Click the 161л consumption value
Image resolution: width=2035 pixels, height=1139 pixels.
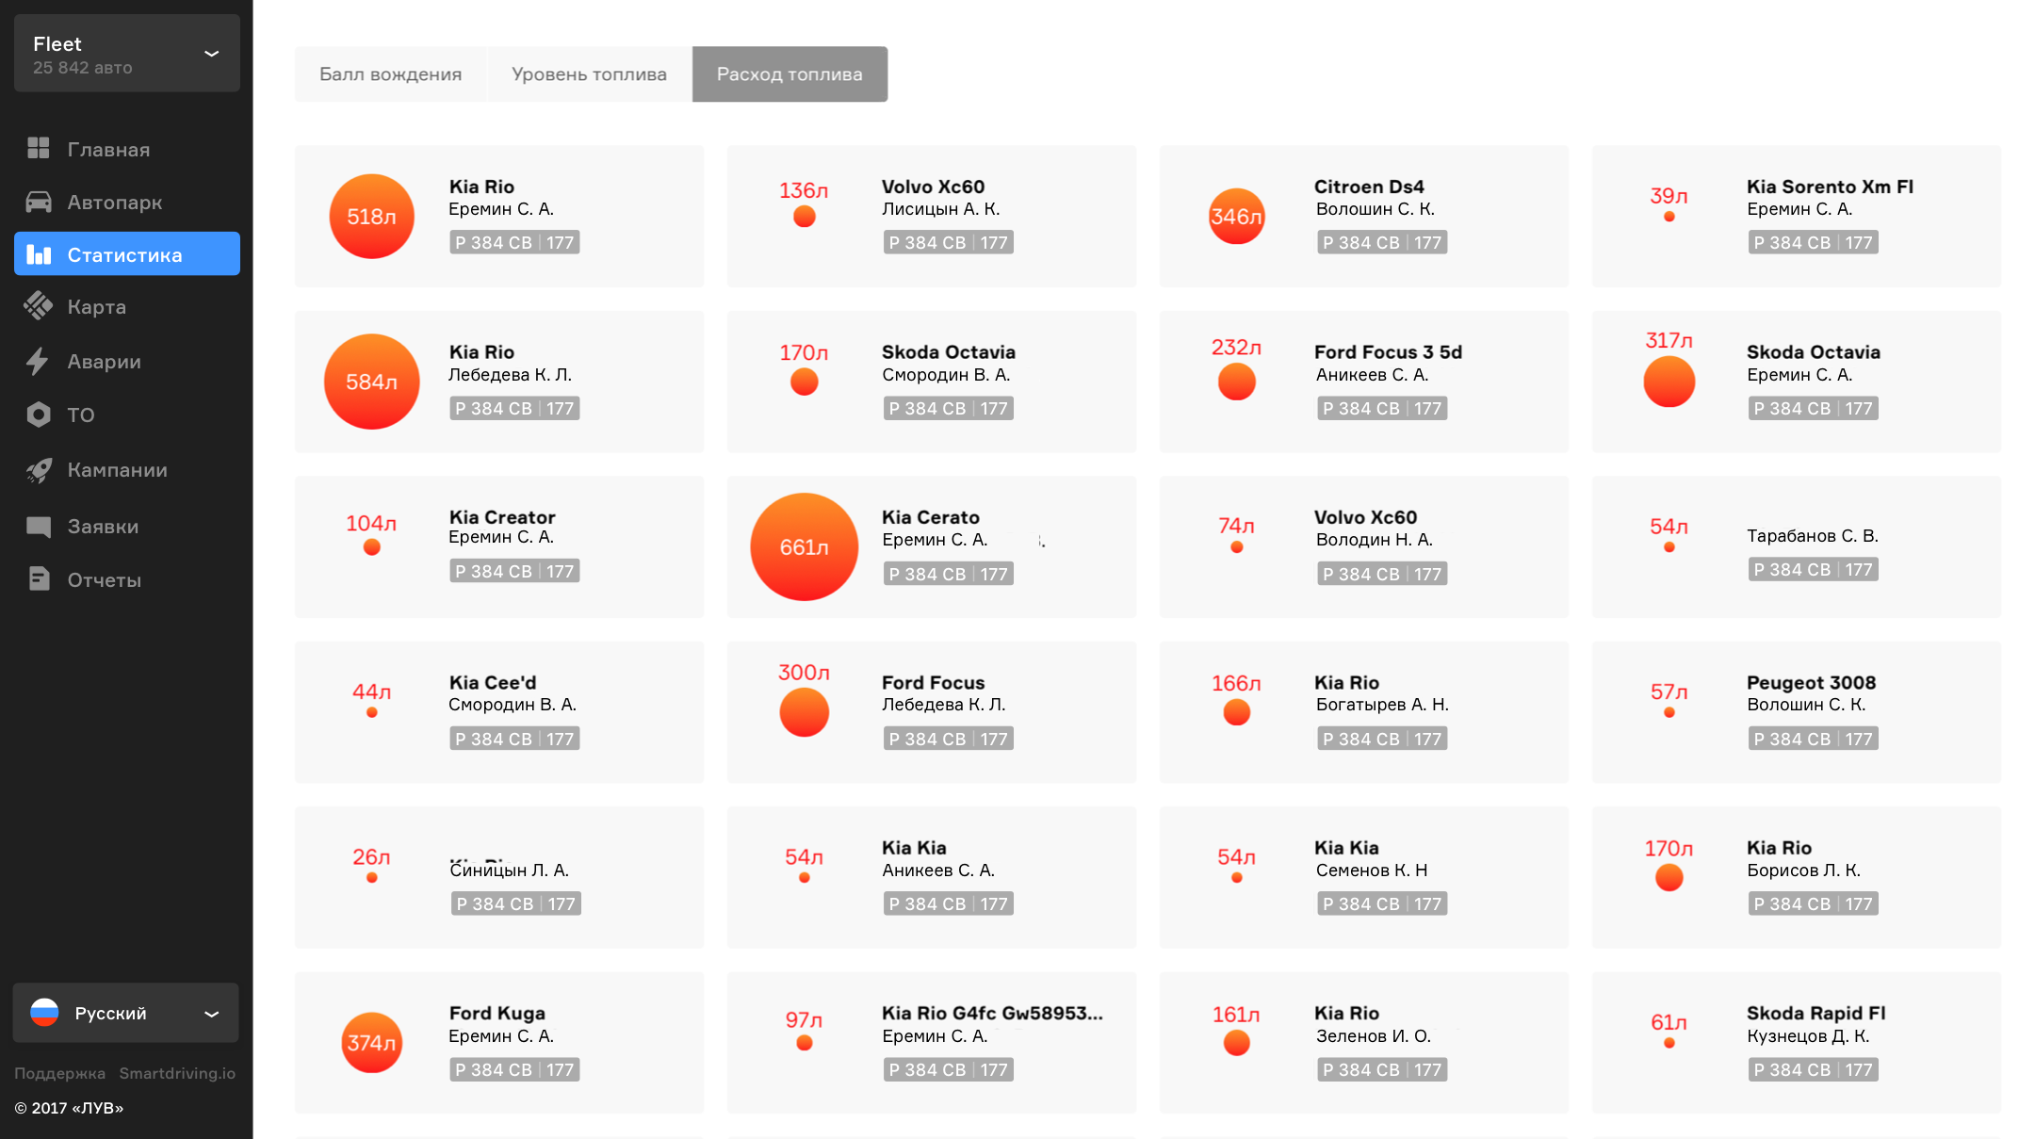point(1236,1015)
